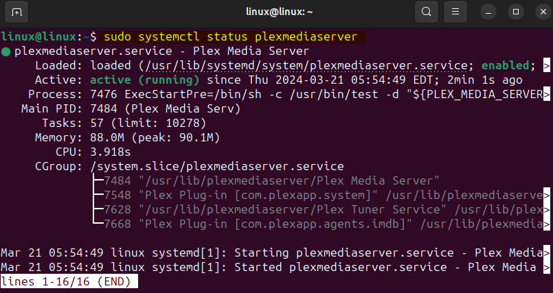Click the typed command sudo systemctl status plexmediaserver
This screenshot has height=293, width=553.
231,36
